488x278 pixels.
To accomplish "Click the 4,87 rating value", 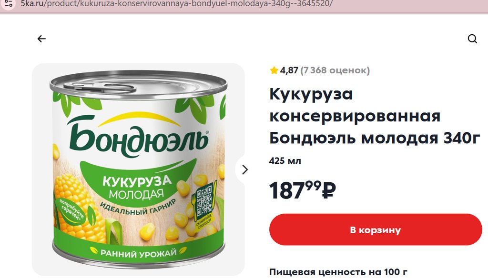I will [289, 70].
